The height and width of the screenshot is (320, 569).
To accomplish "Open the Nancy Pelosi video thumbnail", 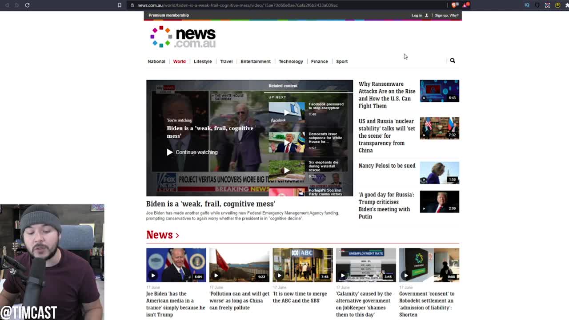I will [x=440, y=173].
